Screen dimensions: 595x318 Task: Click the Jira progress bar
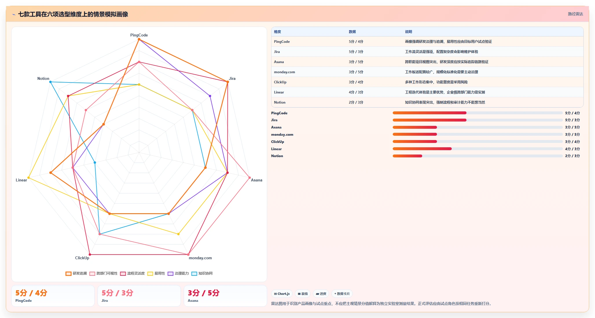[478, 120]
